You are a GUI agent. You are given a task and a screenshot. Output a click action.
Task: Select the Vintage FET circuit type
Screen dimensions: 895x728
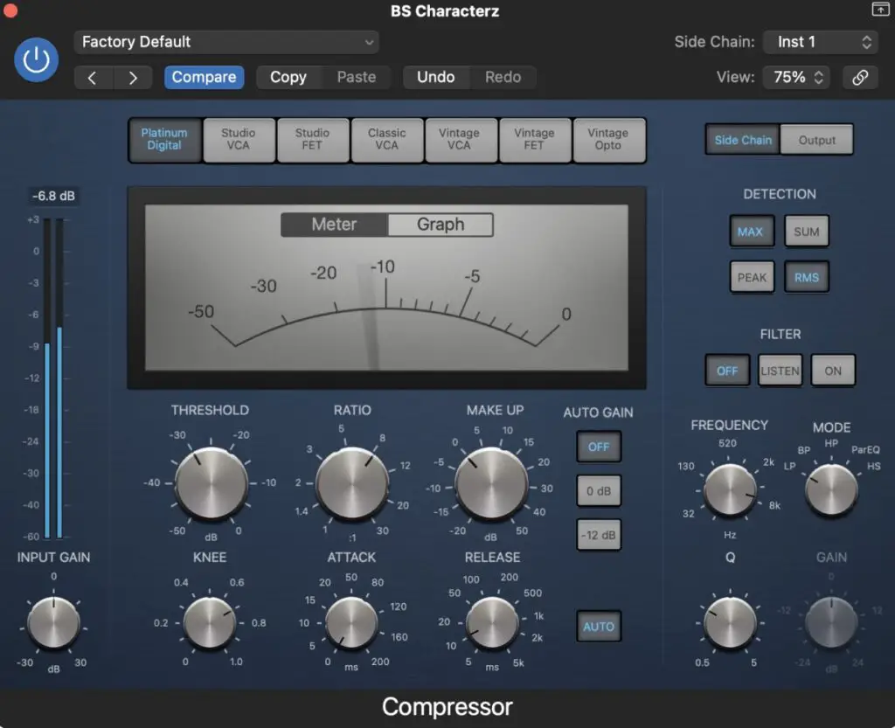(x=535, y=140)
